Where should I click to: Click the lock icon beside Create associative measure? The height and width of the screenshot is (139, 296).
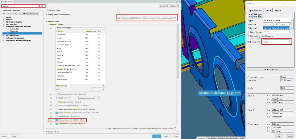coord(51,109)
